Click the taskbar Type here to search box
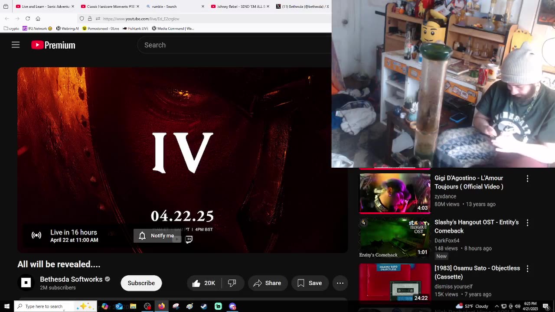This screenshot has width=555, height=312. point(55,306)
